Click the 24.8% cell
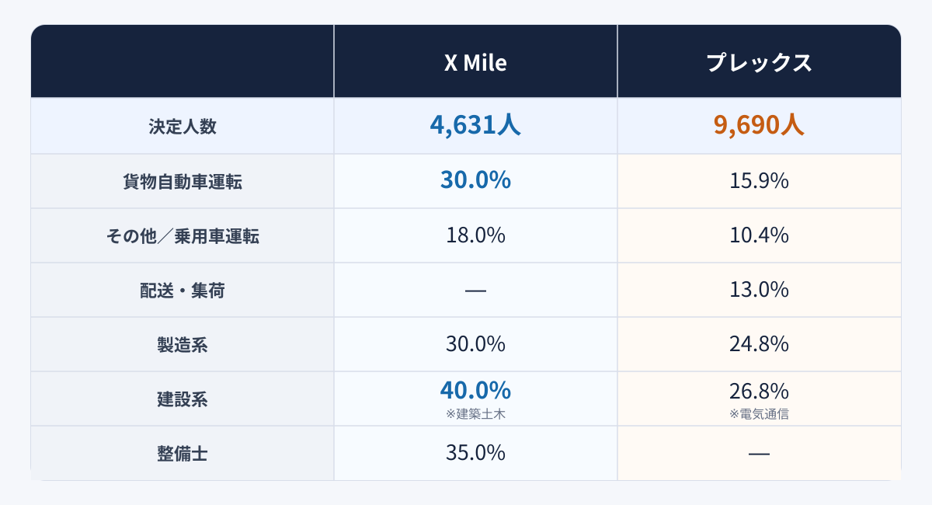The width and height of the screenshot is (932, 505). pos(759,344)
